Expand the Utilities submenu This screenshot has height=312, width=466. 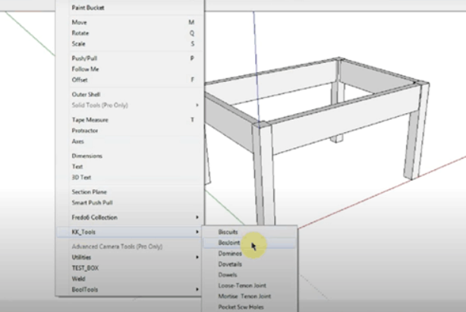[x=82, y=257]
